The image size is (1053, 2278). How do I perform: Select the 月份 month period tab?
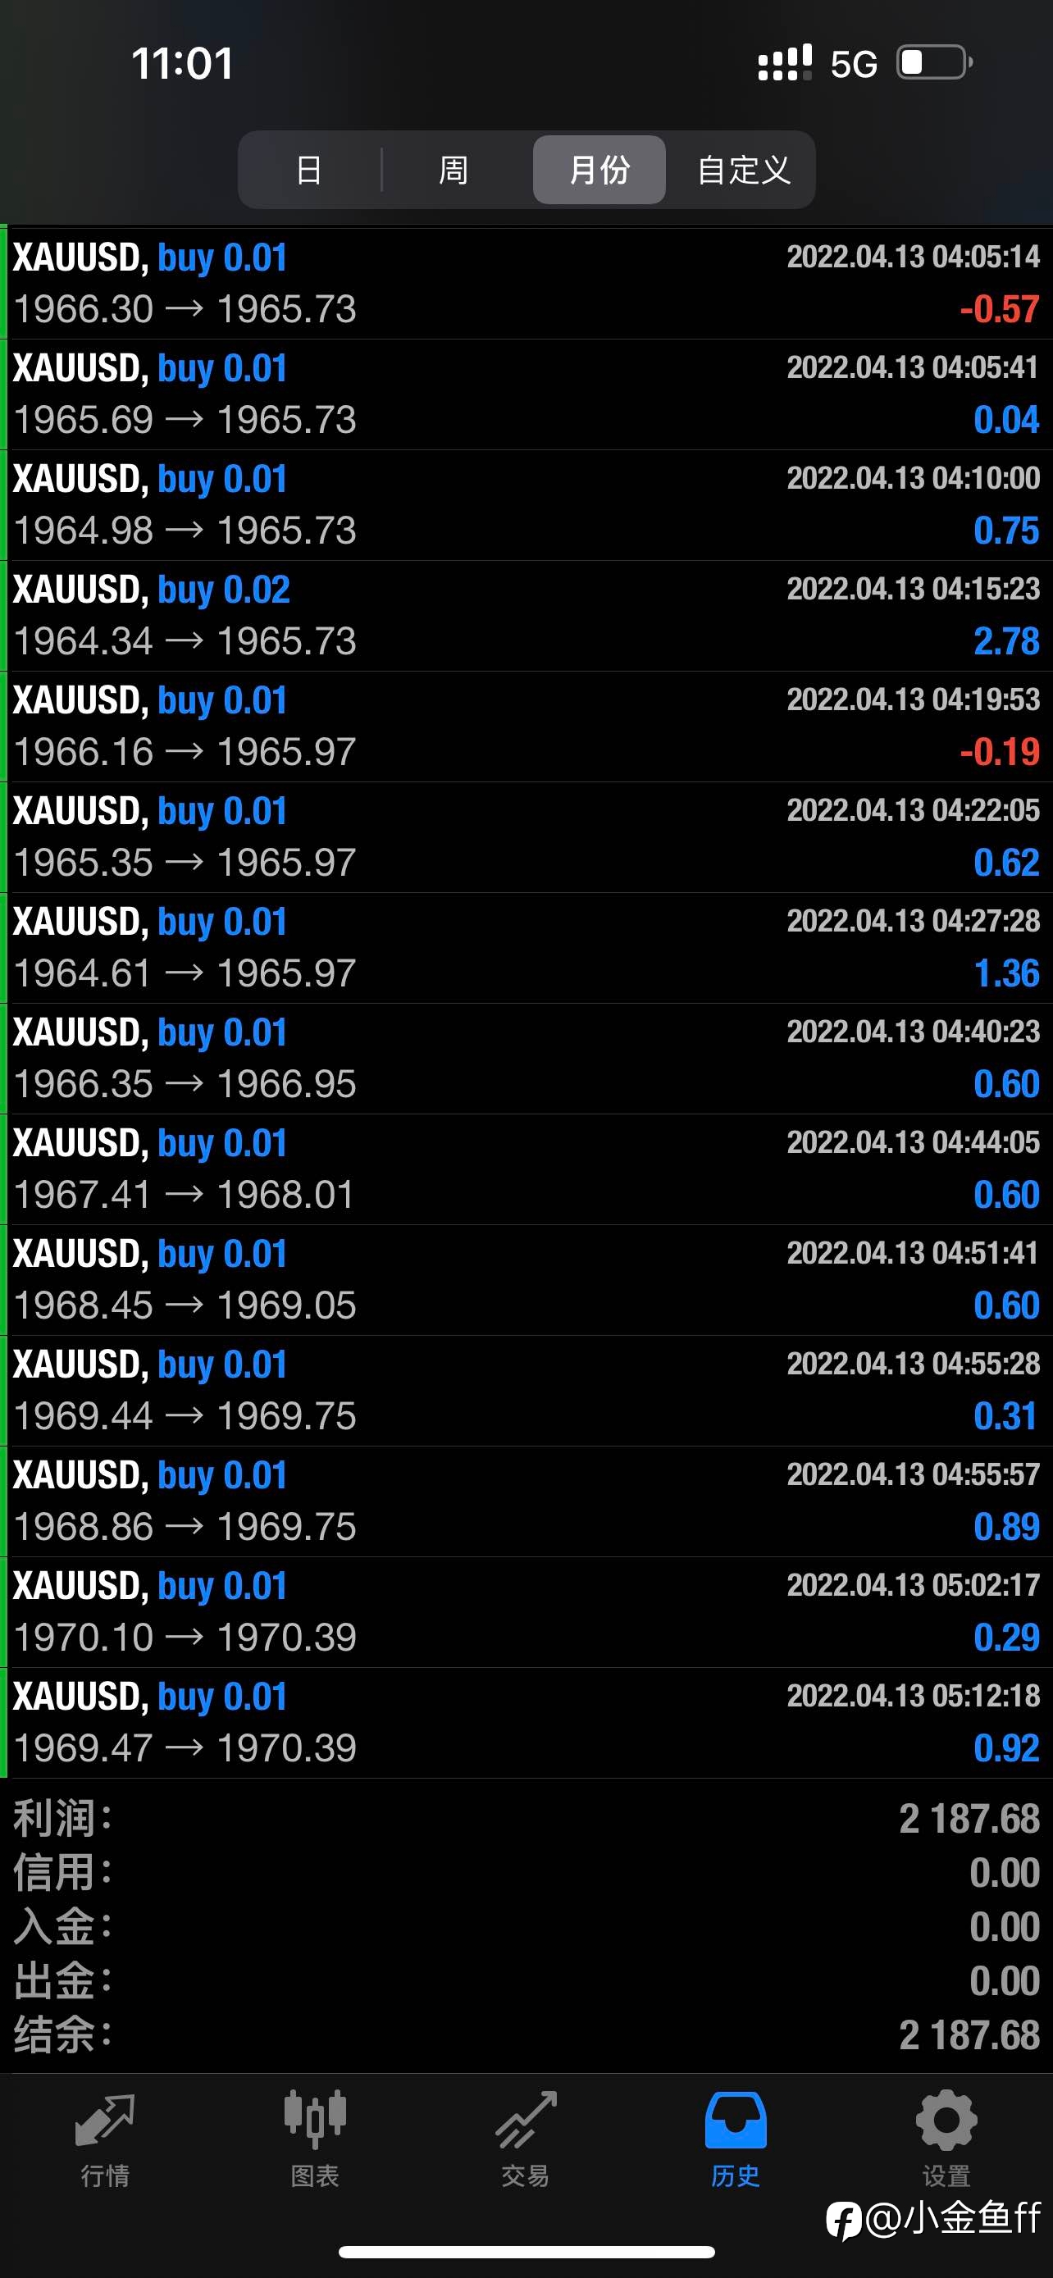[599, 170]
